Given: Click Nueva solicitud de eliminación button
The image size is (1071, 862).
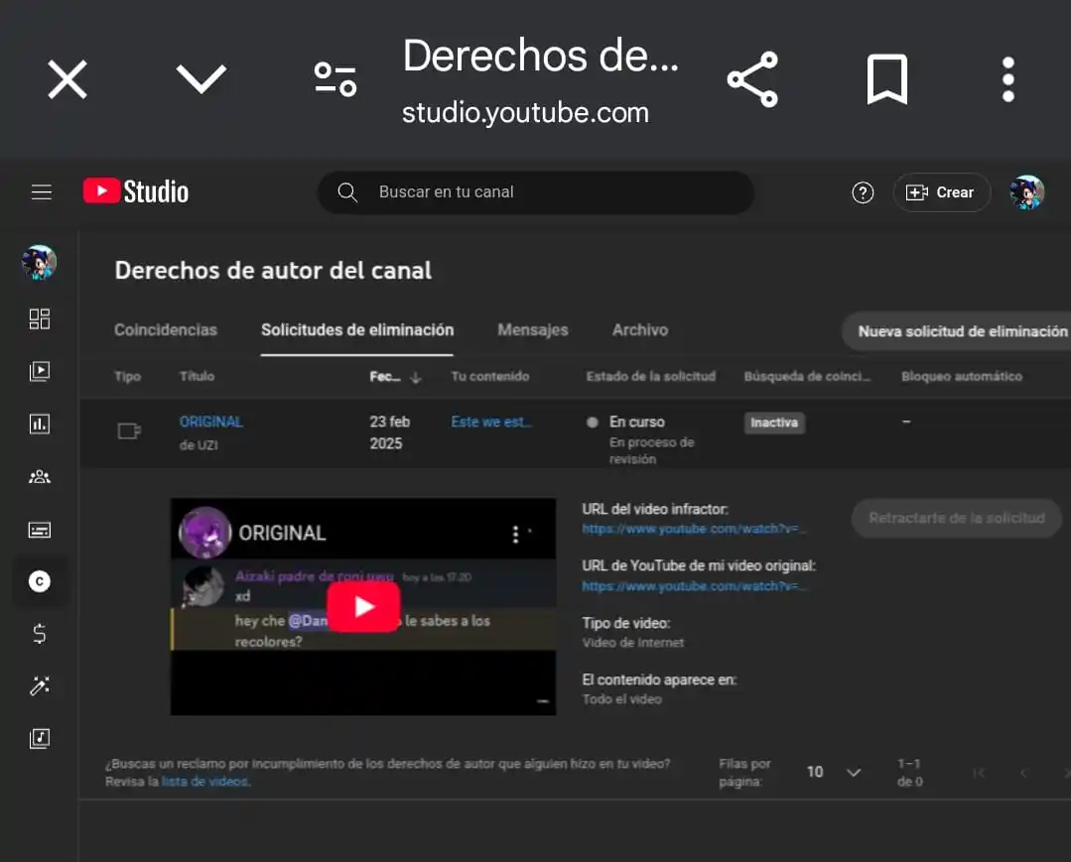Looking at the screenshot, I should pyautogui.click(x=957, y=331).
